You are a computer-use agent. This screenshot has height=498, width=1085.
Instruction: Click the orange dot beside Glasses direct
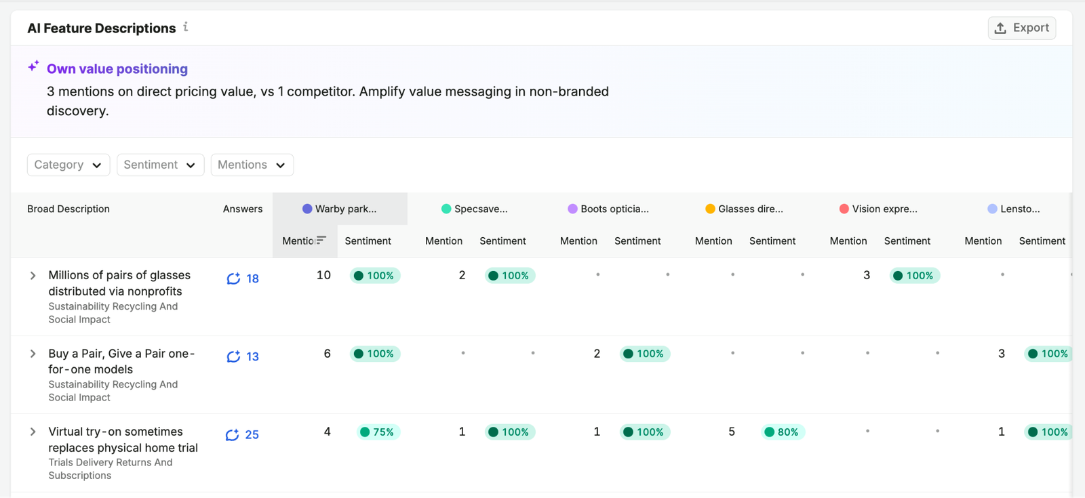point(710,209)
